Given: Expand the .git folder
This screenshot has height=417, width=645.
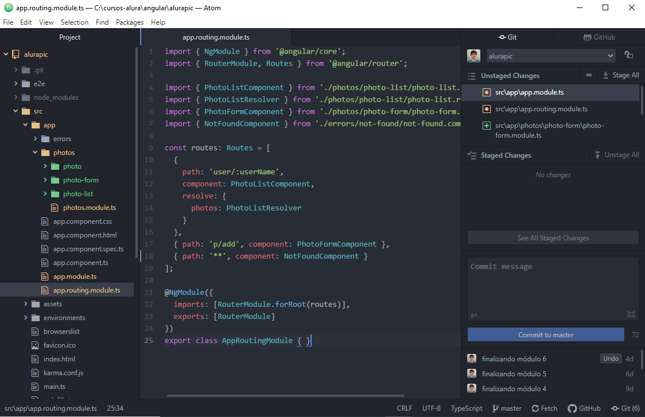Looking at the screenshot, I should coord(15,70).
